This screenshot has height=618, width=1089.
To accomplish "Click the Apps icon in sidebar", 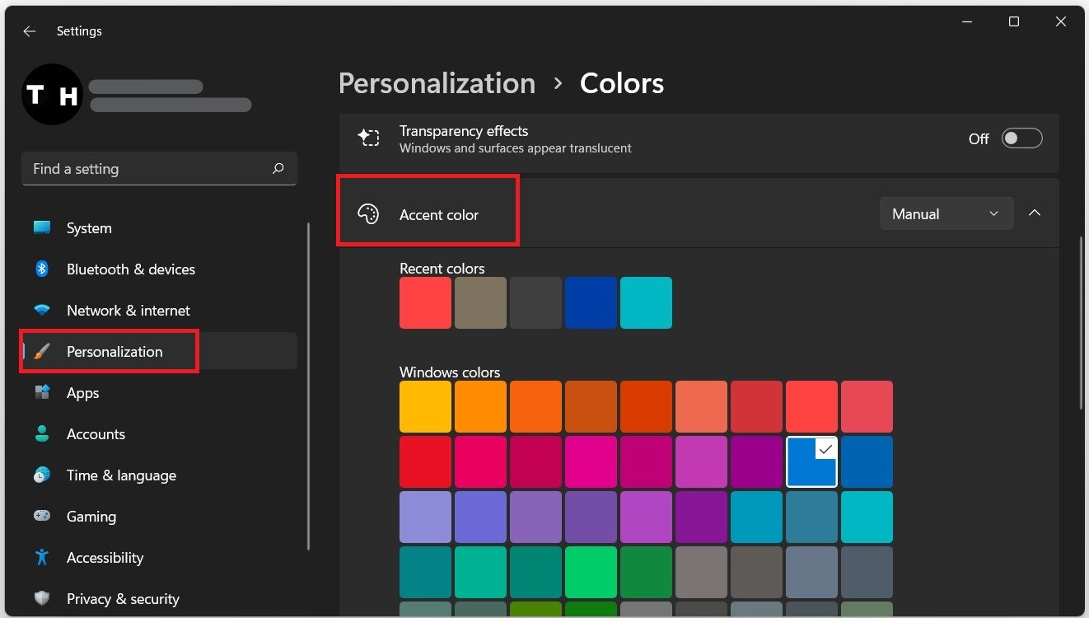I will (x=42, y=393).
